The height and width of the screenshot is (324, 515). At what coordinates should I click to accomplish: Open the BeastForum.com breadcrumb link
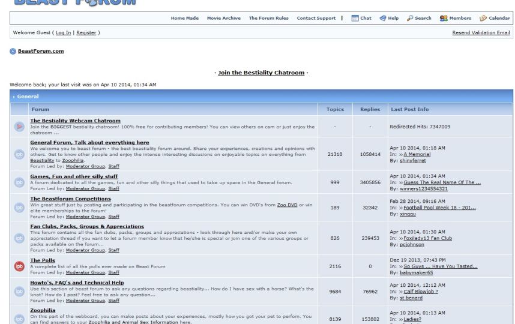coord(41,51)
